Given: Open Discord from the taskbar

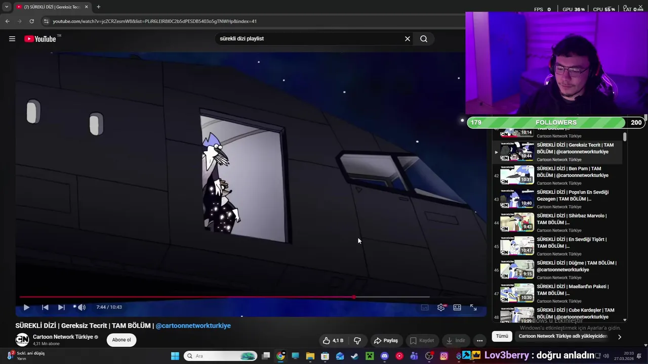Looking at the screenshot, I should point(384,356).
